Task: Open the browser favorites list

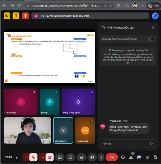Action: point(127,6)
